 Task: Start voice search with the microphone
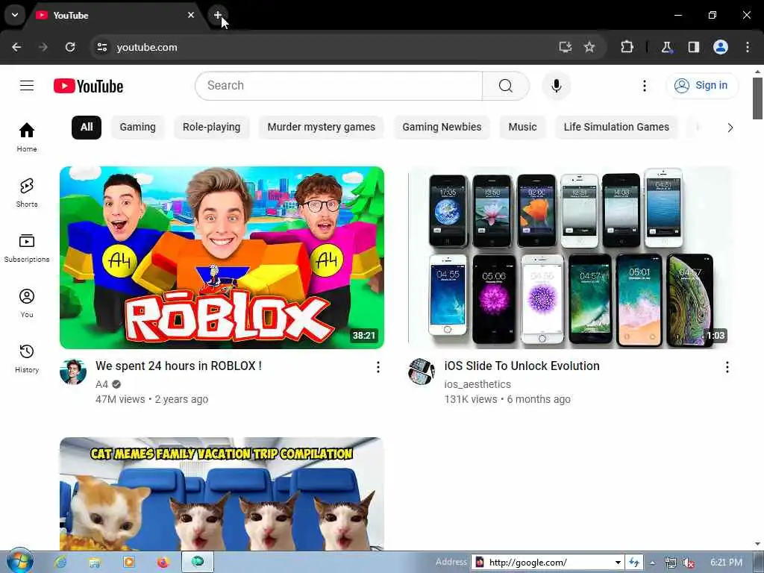click(556, 86)
